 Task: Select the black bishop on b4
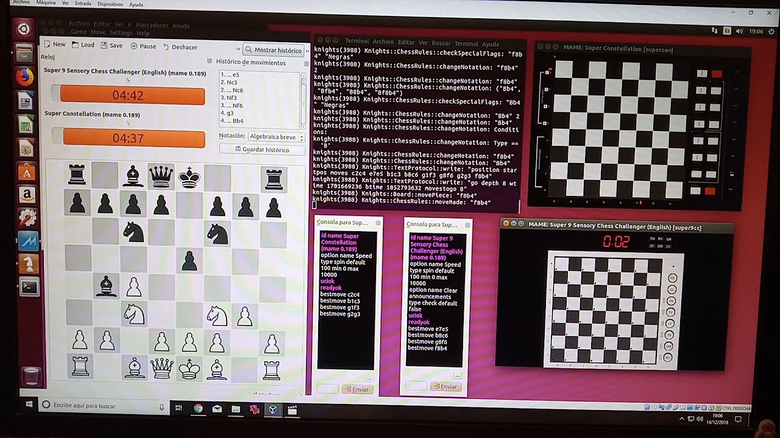coord(107,285)
